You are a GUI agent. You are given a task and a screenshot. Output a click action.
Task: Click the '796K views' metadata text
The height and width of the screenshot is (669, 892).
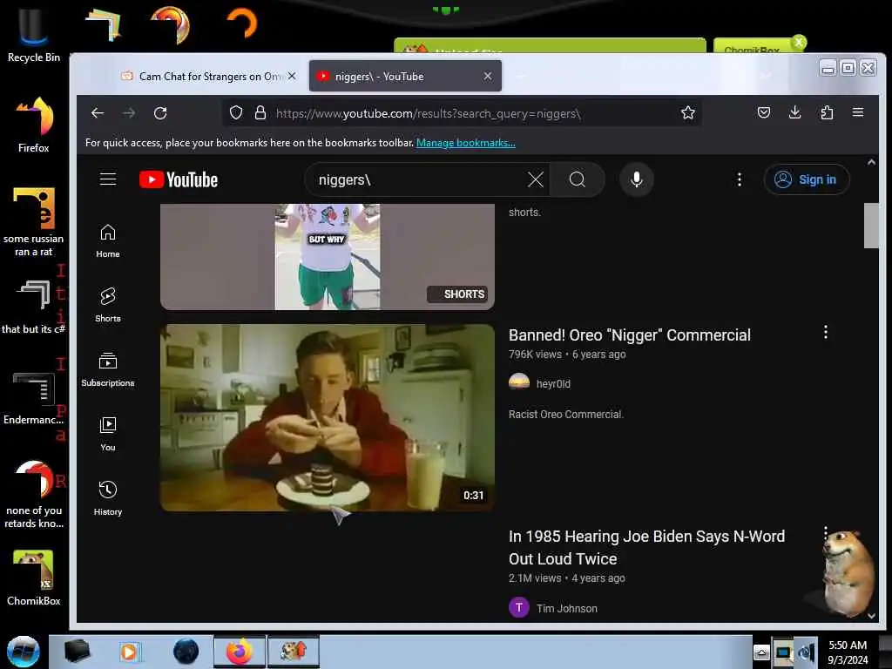coord(535,354)
